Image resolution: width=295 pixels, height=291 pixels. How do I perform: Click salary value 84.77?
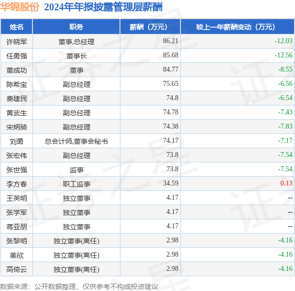171,69
